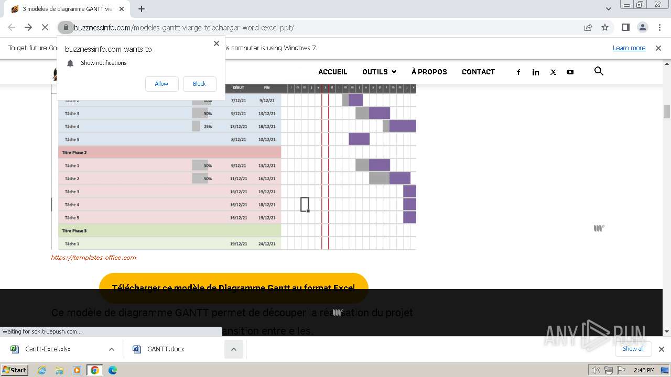
Task: Dismiss the Windows 7 info bar
Action: tap(658, 48)
